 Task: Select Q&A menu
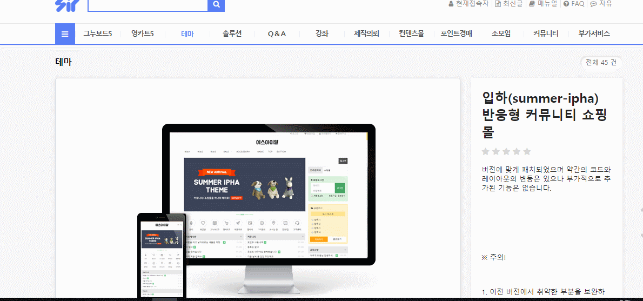pos(277,34)
